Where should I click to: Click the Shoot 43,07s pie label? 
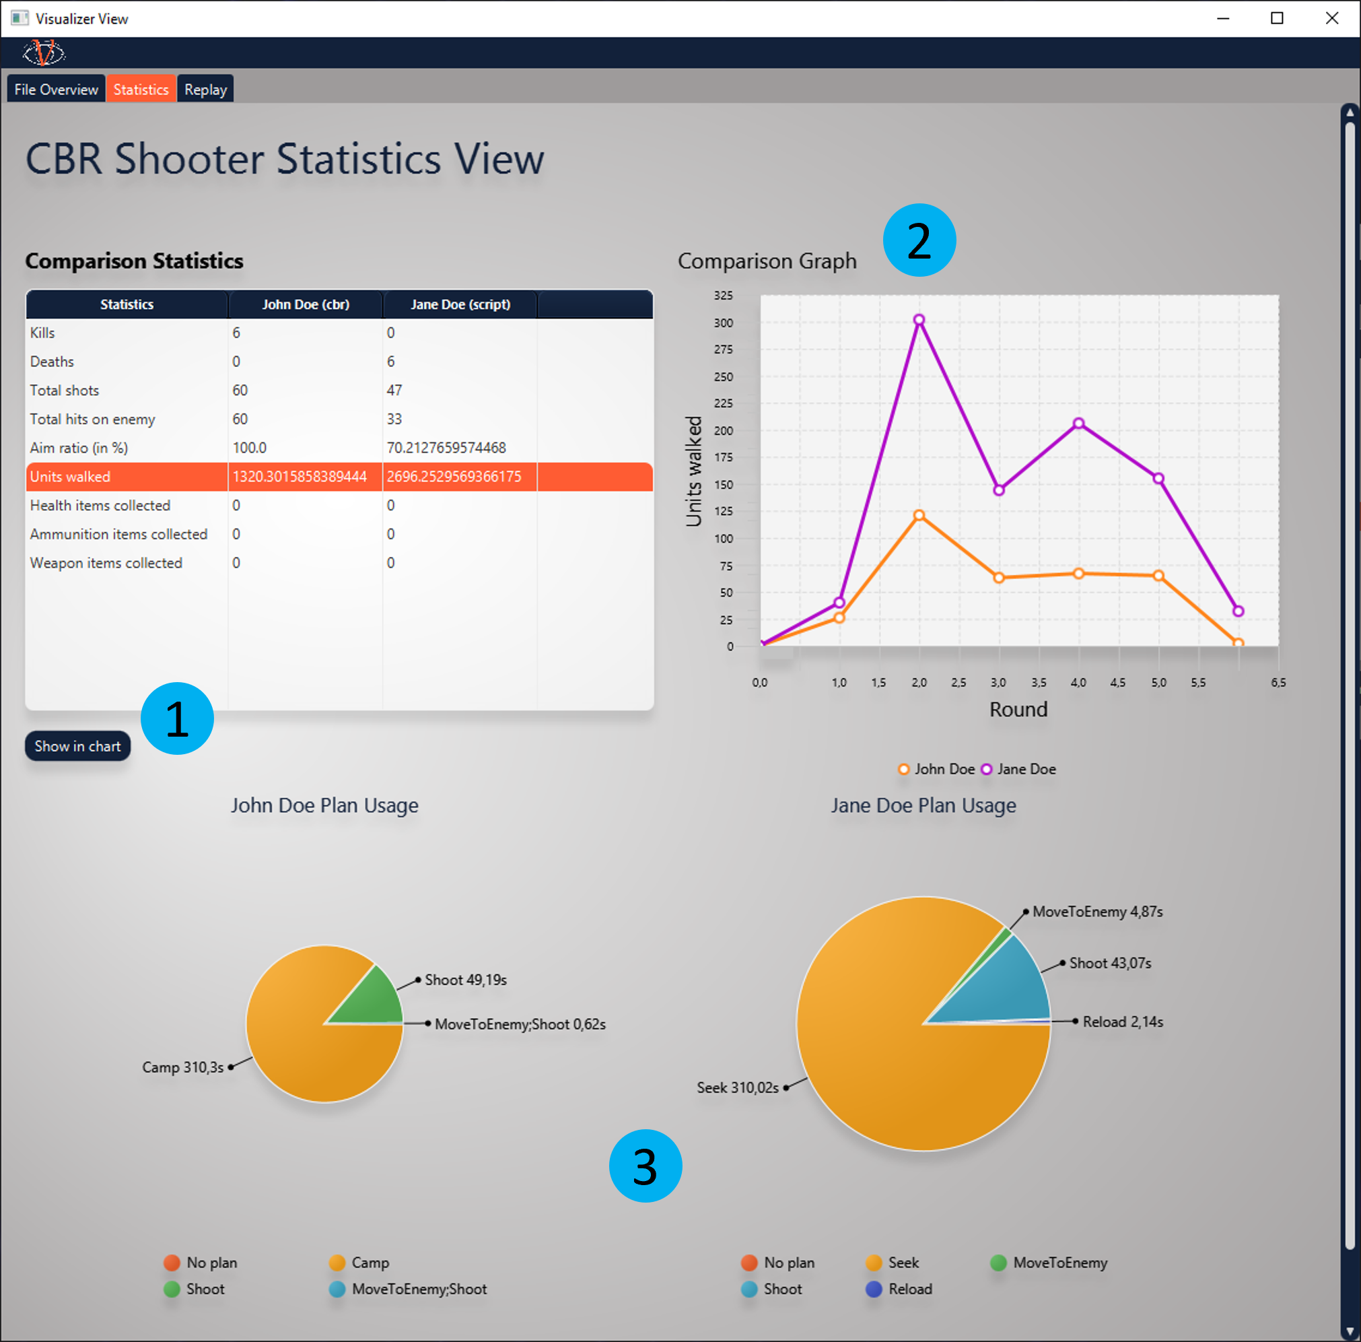click(x=1110, y=963)
